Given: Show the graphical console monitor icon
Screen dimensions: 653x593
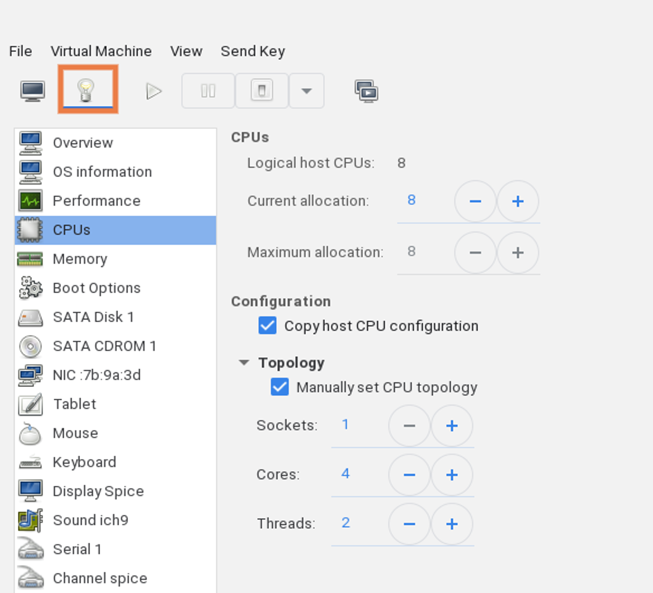Looking at the screenshot, I should [x=32, y=91].
